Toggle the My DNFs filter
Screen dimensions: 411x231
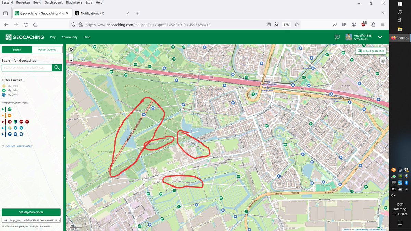click(10, 95)
